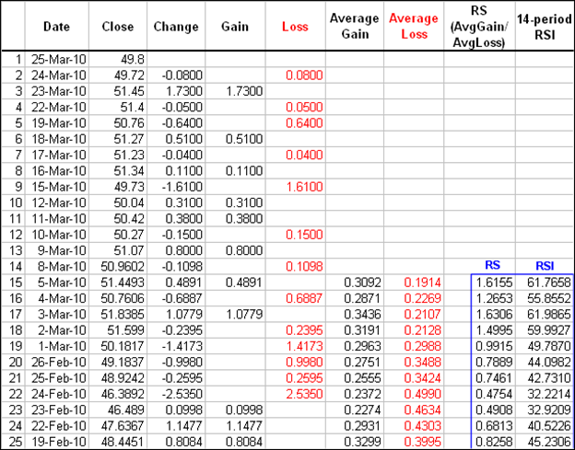Click average gain 0.2555

coord(363,378)
